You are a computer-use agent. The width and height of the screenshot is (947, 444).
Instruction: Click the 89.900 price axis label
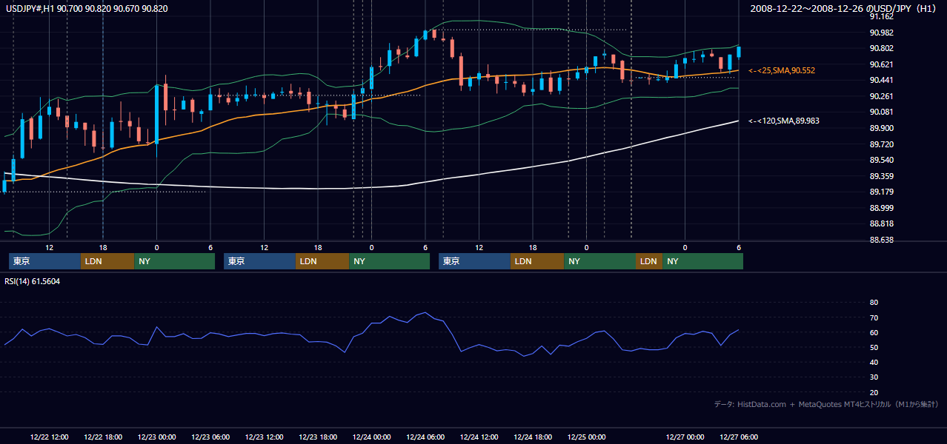coord(881,128)
